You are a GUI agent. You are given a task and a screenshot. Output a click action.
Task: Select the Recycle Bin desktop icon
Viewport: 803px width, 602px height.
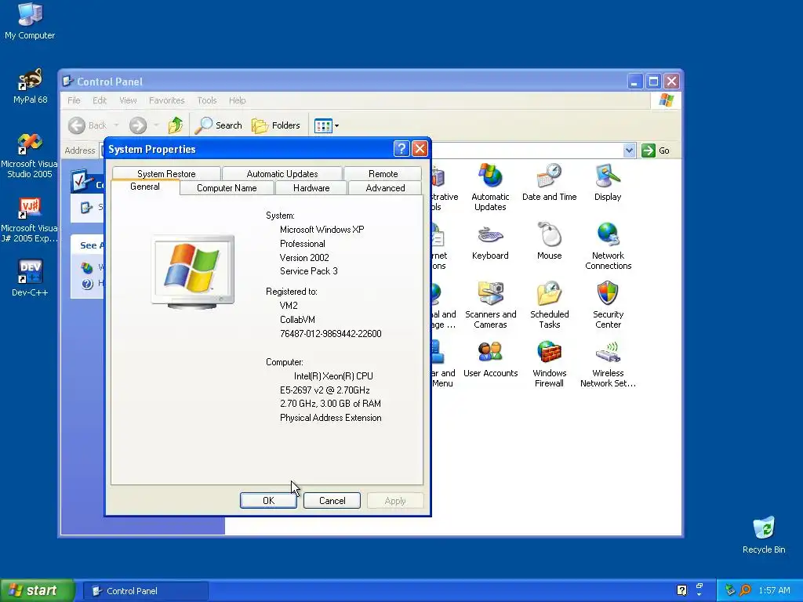tap(764, 535)
